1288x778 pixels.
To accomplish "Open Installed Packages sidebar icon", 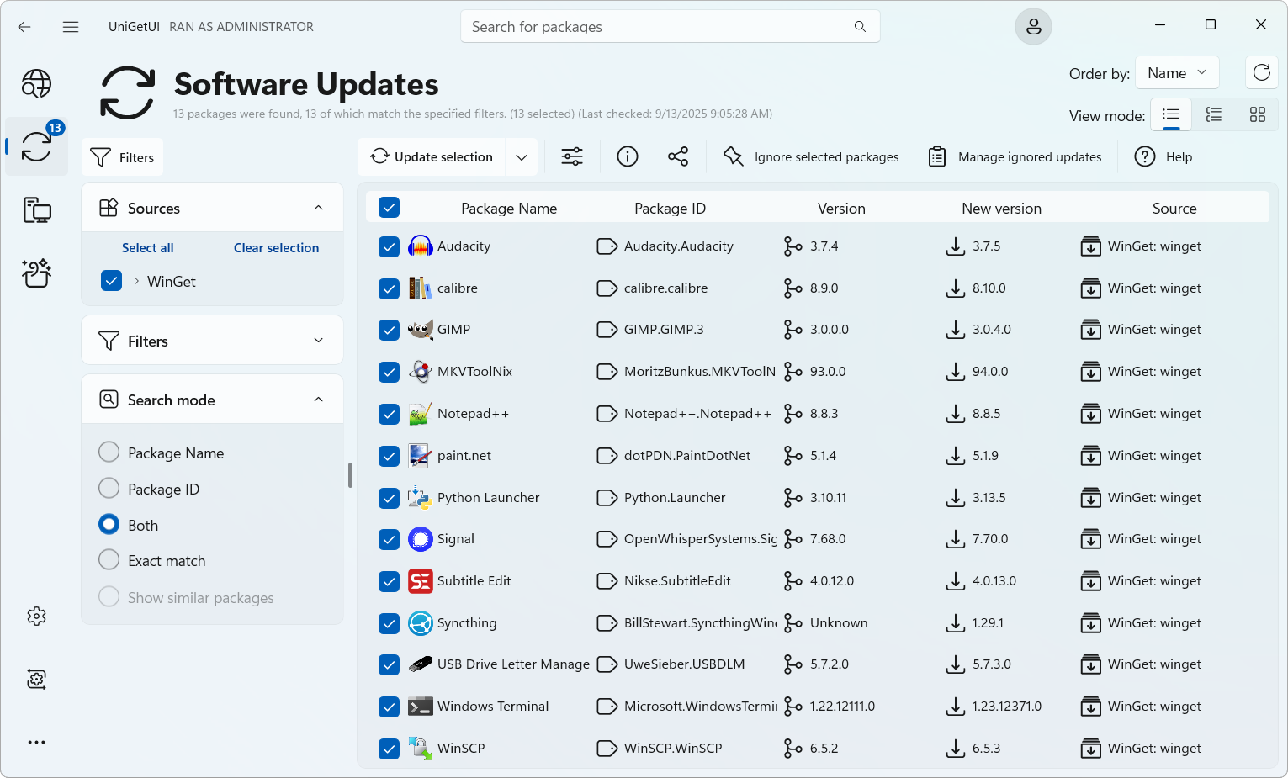I will click(x=36, y=209).
